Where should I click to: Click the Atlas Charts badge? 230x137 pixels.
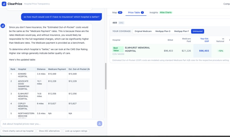(x=166, y=13)
